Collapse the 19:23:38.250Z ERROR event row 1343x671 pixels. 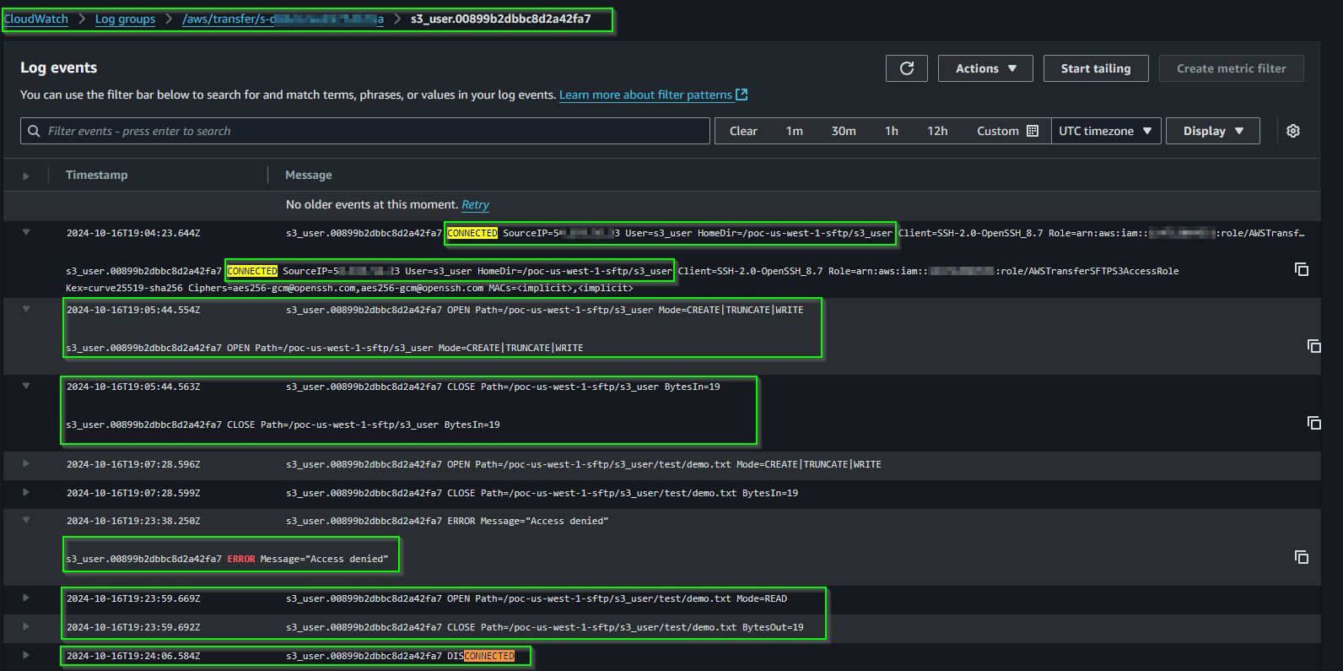click(26, 520)
